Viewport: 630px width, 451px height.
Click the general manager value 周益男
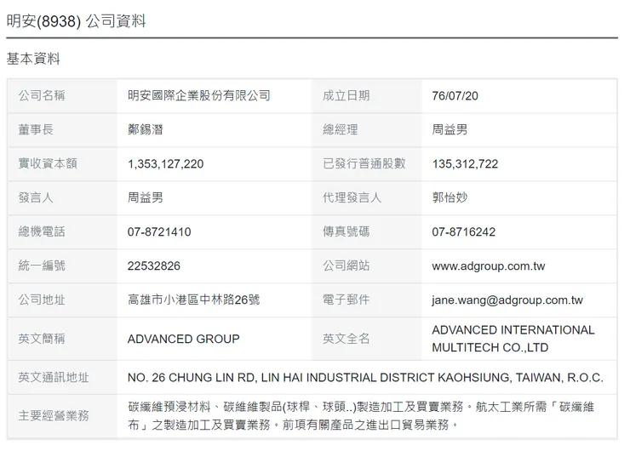pos(450,129)
